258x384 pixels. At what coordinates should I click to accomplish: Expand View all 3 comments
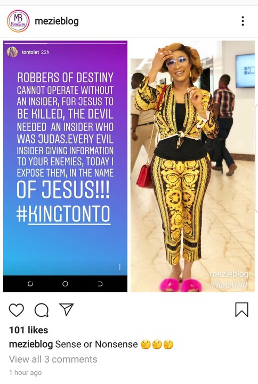click(x=53, y=359)
